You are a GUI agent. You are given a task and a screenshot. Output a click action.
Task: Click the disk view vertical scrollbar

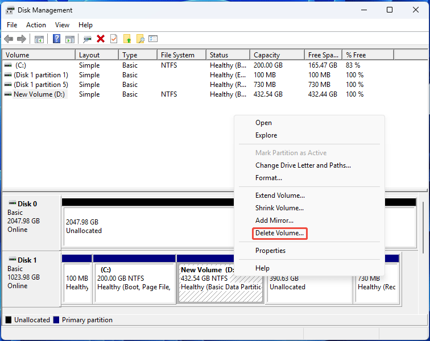tap(423, 227)
